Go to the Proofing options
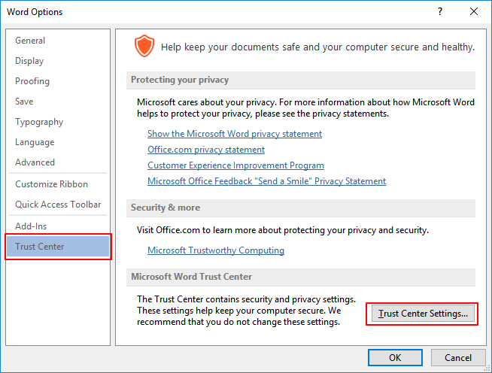This screenshot has height=373, width=492. pyautogui.click(x=32, y=81)
